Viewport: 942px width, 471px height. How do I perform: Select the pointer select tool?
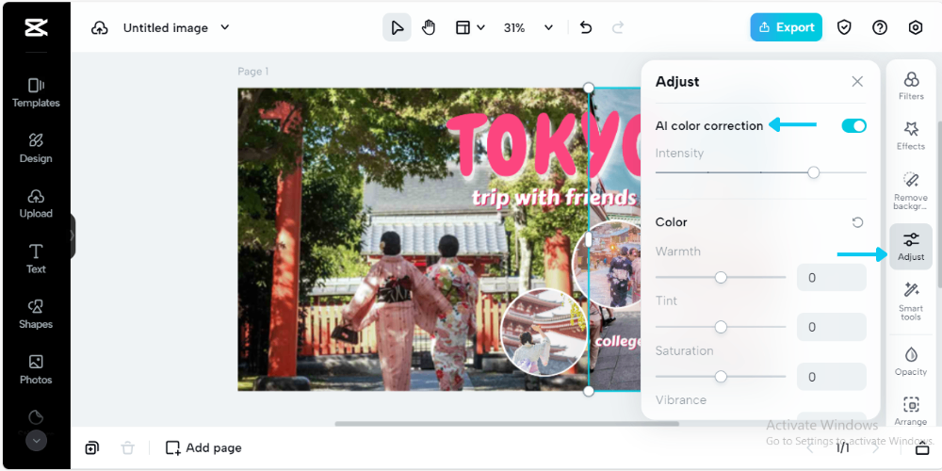coord(398,27)
